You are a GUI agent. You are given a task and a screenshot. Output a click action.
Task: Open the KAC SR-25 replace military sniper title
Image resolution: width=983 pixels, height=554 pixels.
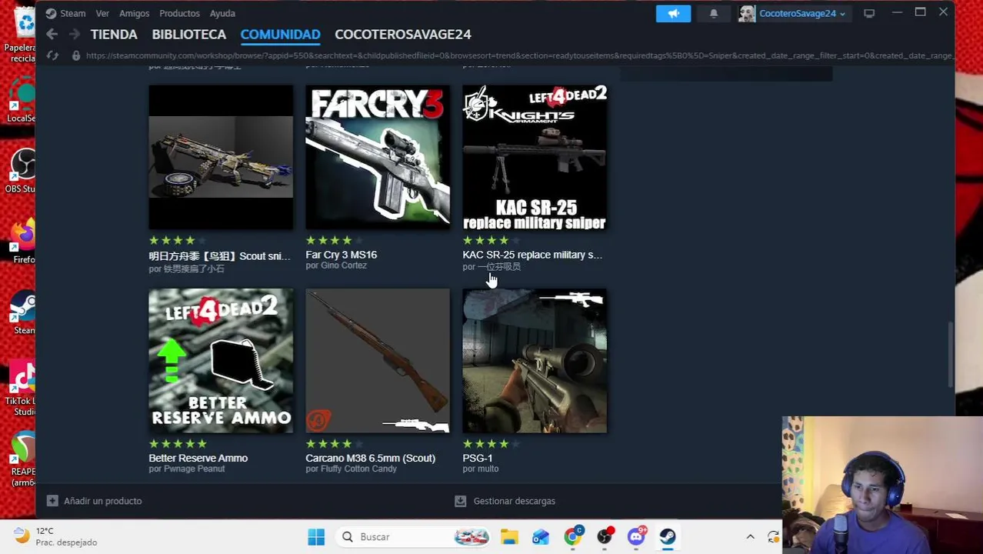pos(532,255)
